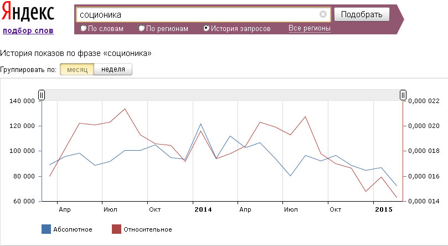
Task: Click the right range handle on the chart
Action: pyautogui.click(x=403, y=95)
